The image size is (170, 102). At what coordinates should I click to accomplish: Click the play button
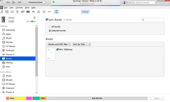point(14,2)
